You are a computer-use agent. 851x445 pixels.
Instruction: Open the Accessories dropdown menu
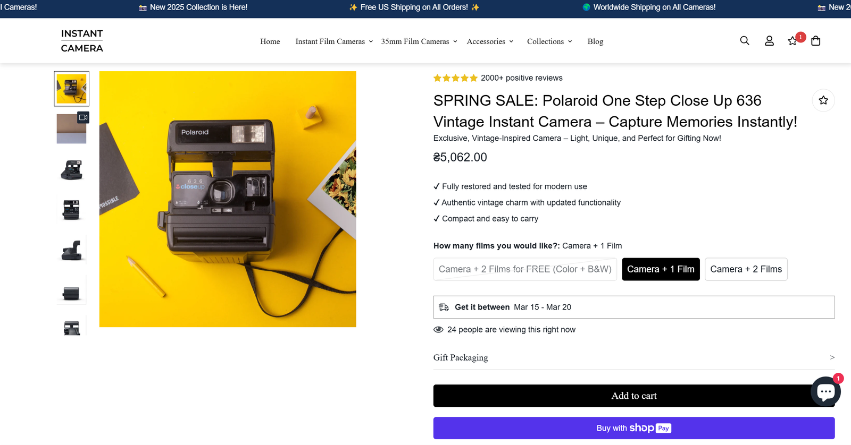[490, 41]
